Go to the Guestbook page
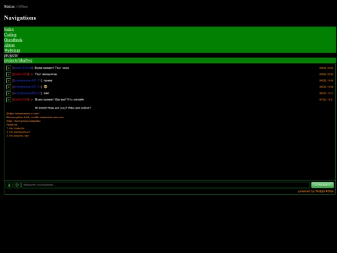Viewport: 337px width, 253px height. pyautogui.click(x=13, y=40)
